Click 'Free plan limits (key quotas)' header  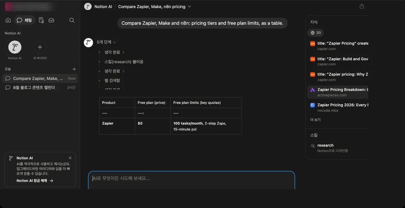pos(206,103)
